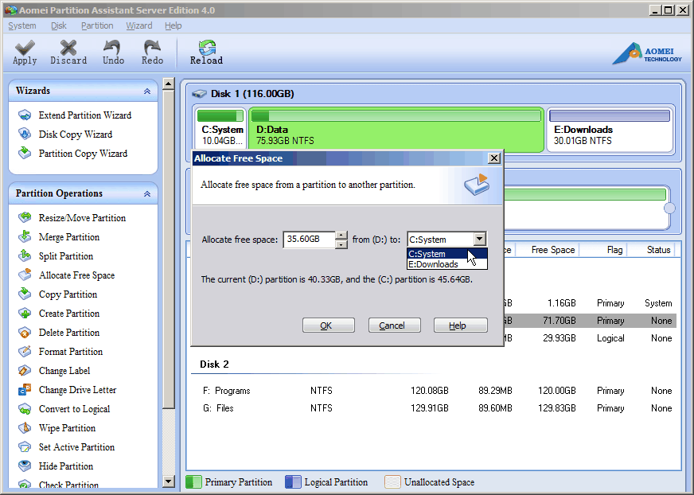Choose Format Partition operation
The image size is (694, 495).
(x=70, y=352)
